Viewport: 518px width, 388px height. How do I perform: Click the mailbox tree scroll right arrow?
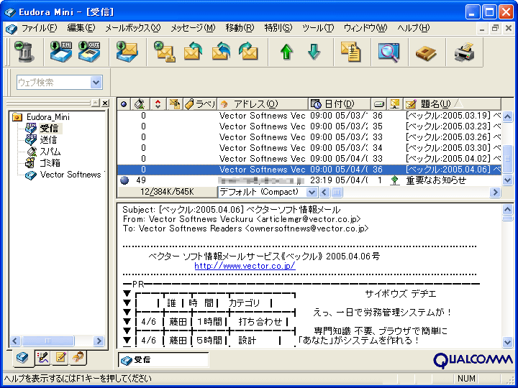(99, 341)
